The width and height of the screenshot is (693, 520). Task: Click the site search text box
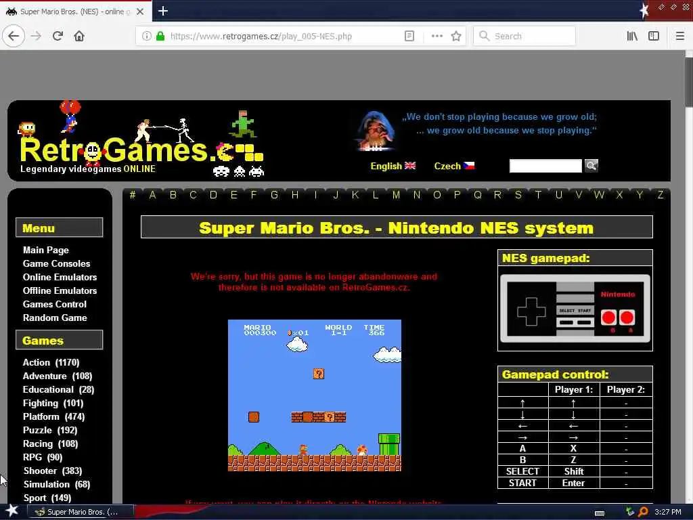[545, 166]
